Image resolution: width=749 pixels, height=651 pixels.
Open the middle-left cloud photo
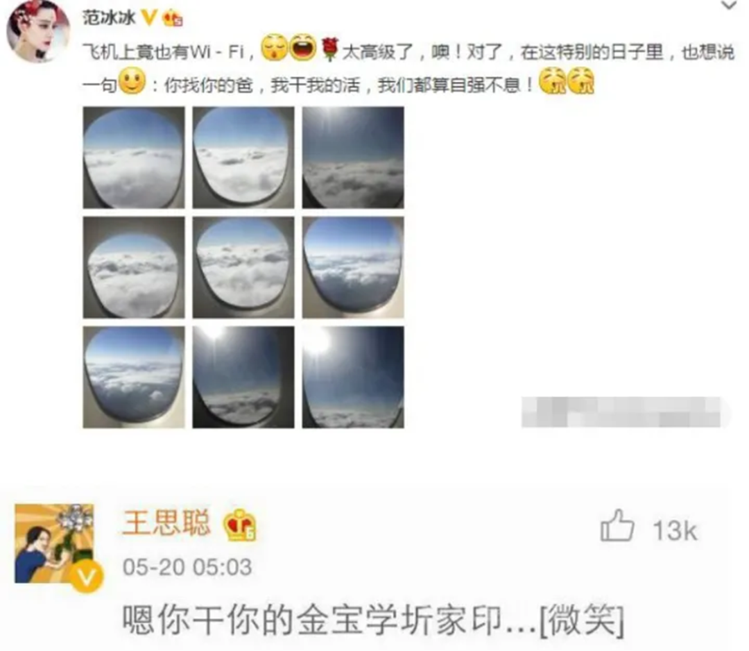click(134, 267)
